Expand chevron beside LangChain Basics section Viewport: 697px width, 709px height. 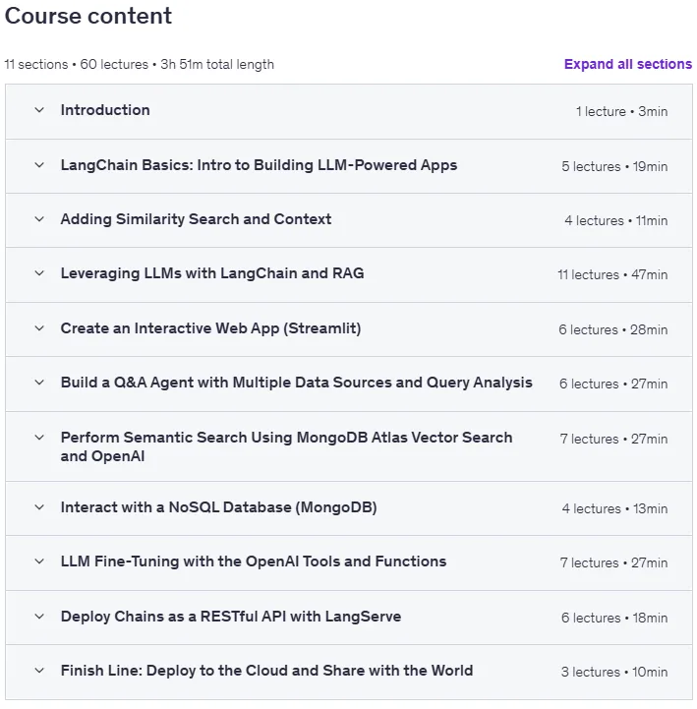point(39,165)
